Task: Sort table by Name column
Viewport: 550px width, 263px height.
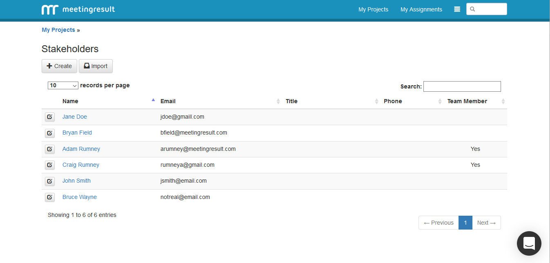Action: coord(70,101)
